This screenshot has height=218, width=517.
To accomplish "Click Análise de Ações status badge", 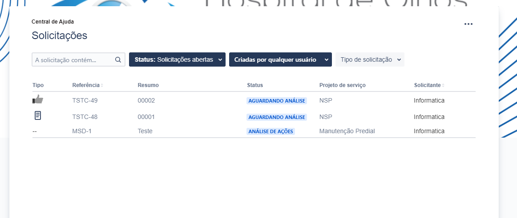I will point(271,131).
